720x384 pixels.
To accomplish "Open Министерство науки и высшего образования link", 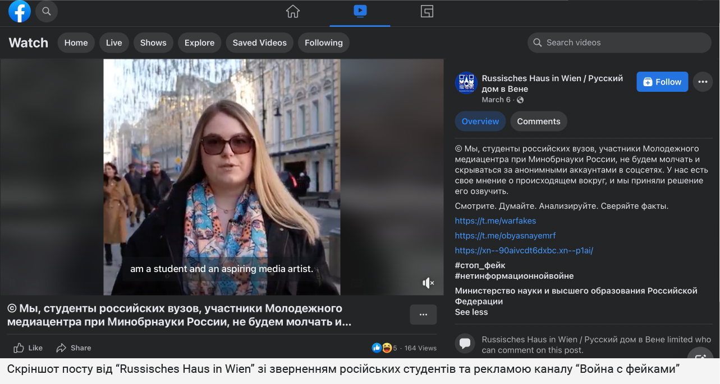I will [x=576, y=296].
